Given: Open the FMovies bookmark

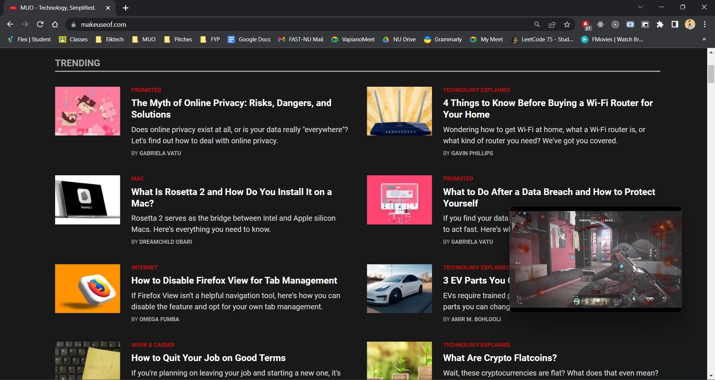Looking at the screenshot, I should pos(612,39).
